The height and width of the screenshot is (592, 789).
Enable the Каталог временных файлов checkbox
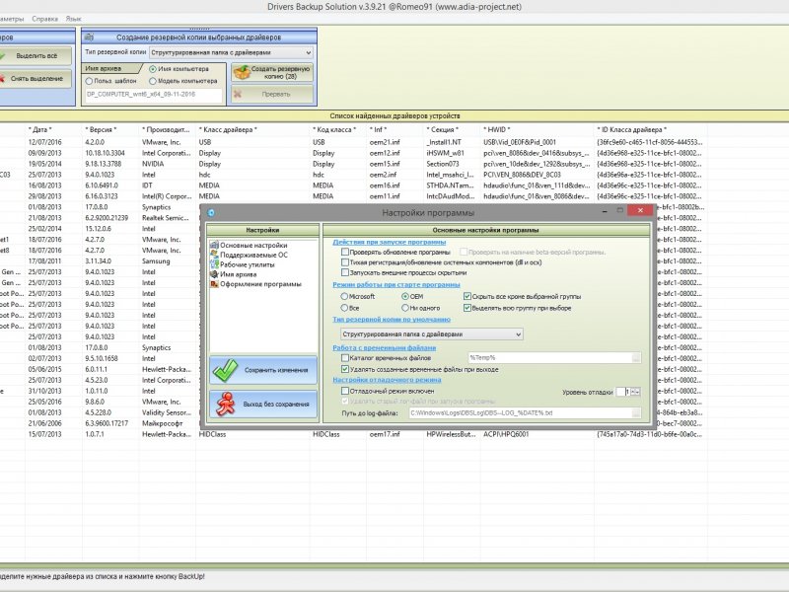(x=344, y=358)
